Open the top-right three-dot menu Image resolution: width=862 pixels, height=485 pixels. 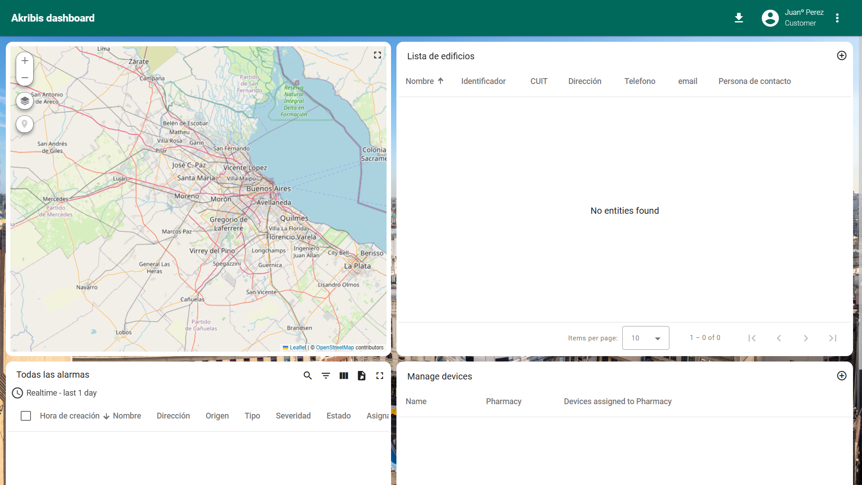point(837,18)
